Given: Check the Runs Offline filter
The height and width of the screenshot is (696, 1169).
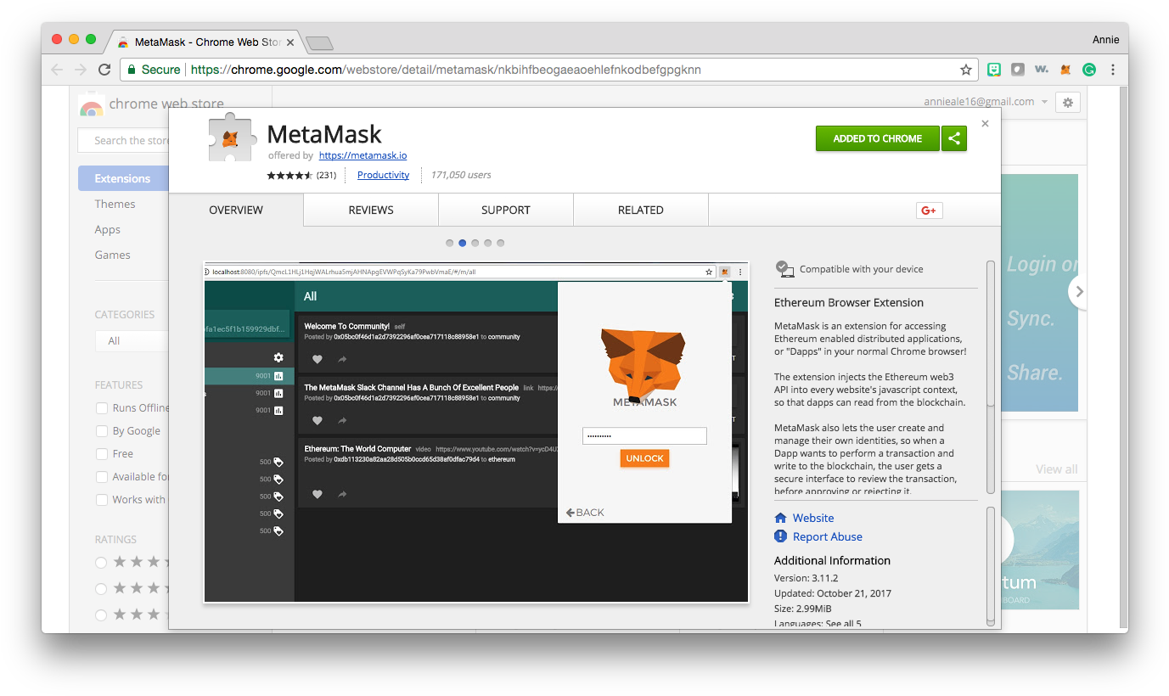Looking at the screenshot, I should (x=102, y=408).
